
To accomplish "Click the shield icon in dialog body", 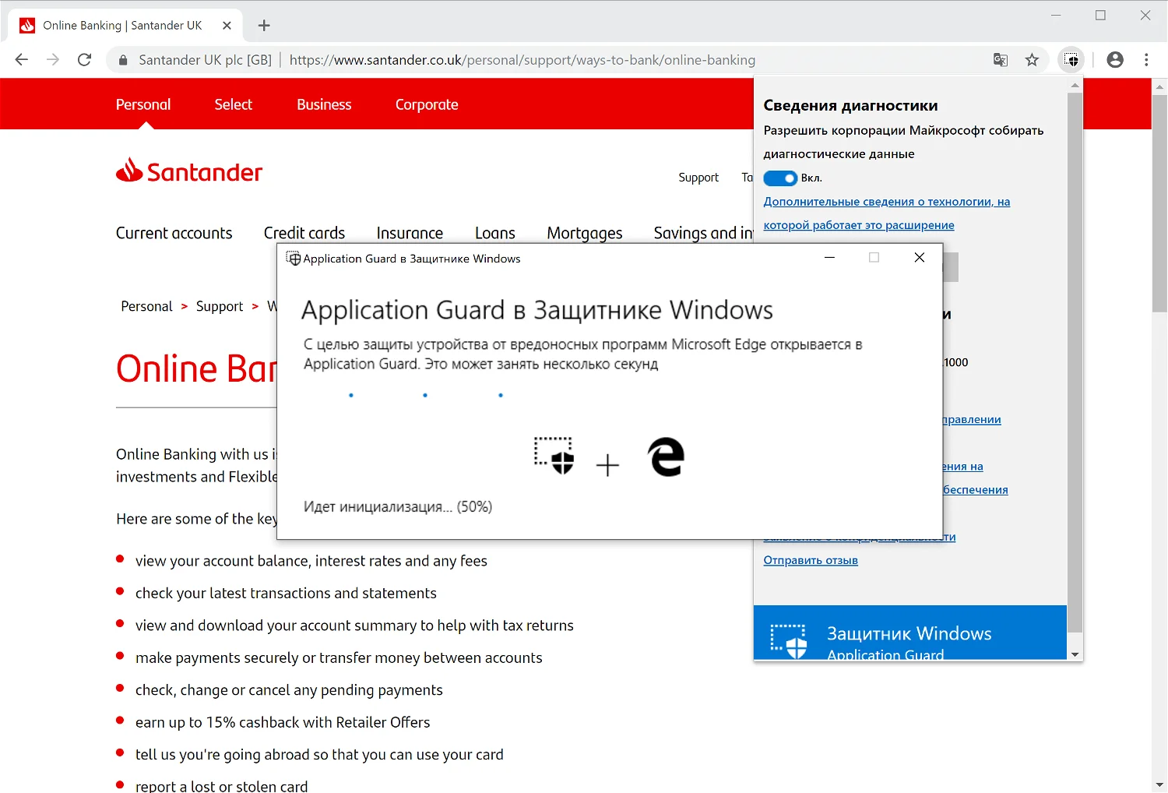I will click(554, 456).
